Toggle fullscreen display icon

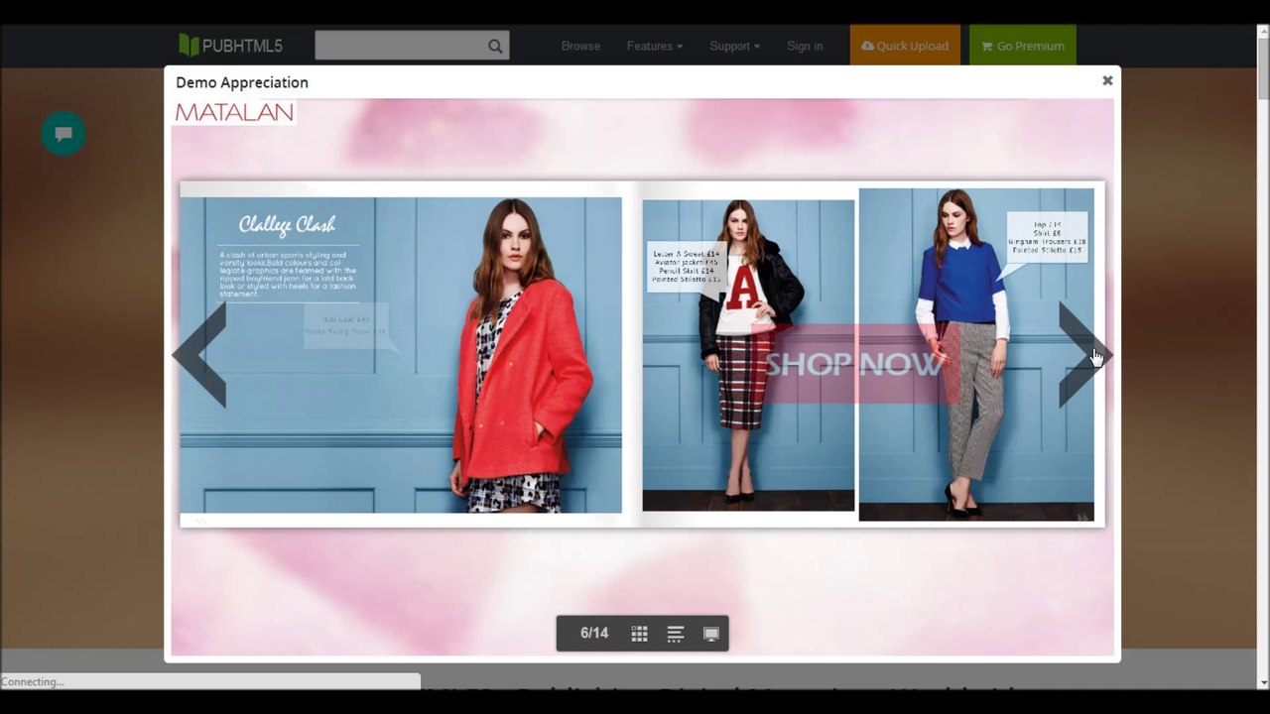[x=711, y=634]
